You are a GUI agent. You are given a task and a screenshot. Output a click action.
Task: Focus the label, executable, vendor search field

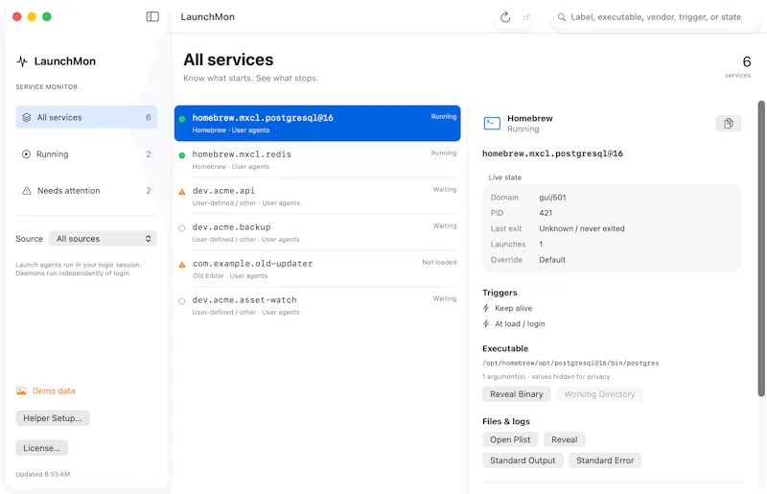[x=656, y=17]
